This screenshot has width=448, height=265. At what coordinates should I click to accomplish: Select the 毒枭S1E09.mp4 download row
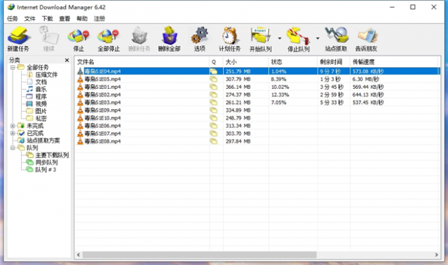(258, 110)
